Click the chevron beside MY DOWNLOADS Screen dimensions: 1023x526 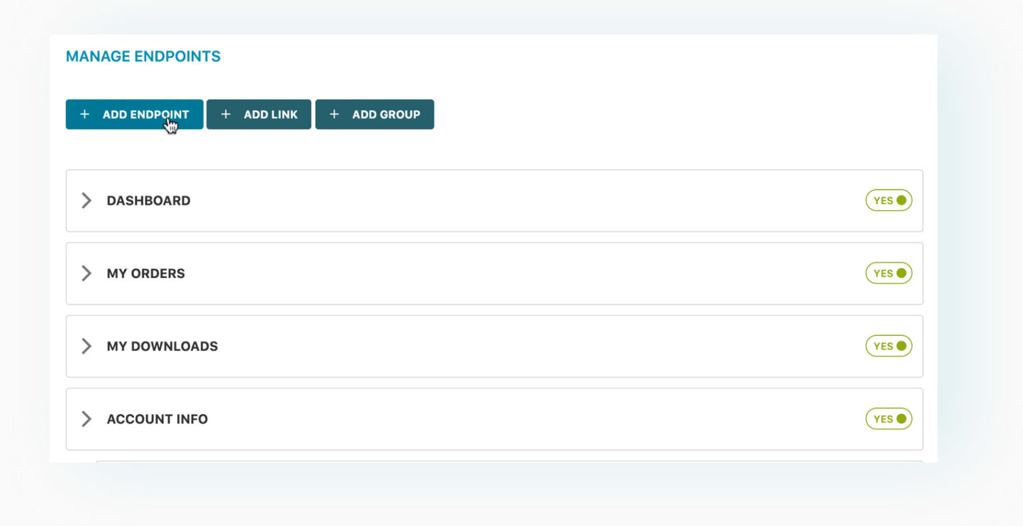pos(86,346)
